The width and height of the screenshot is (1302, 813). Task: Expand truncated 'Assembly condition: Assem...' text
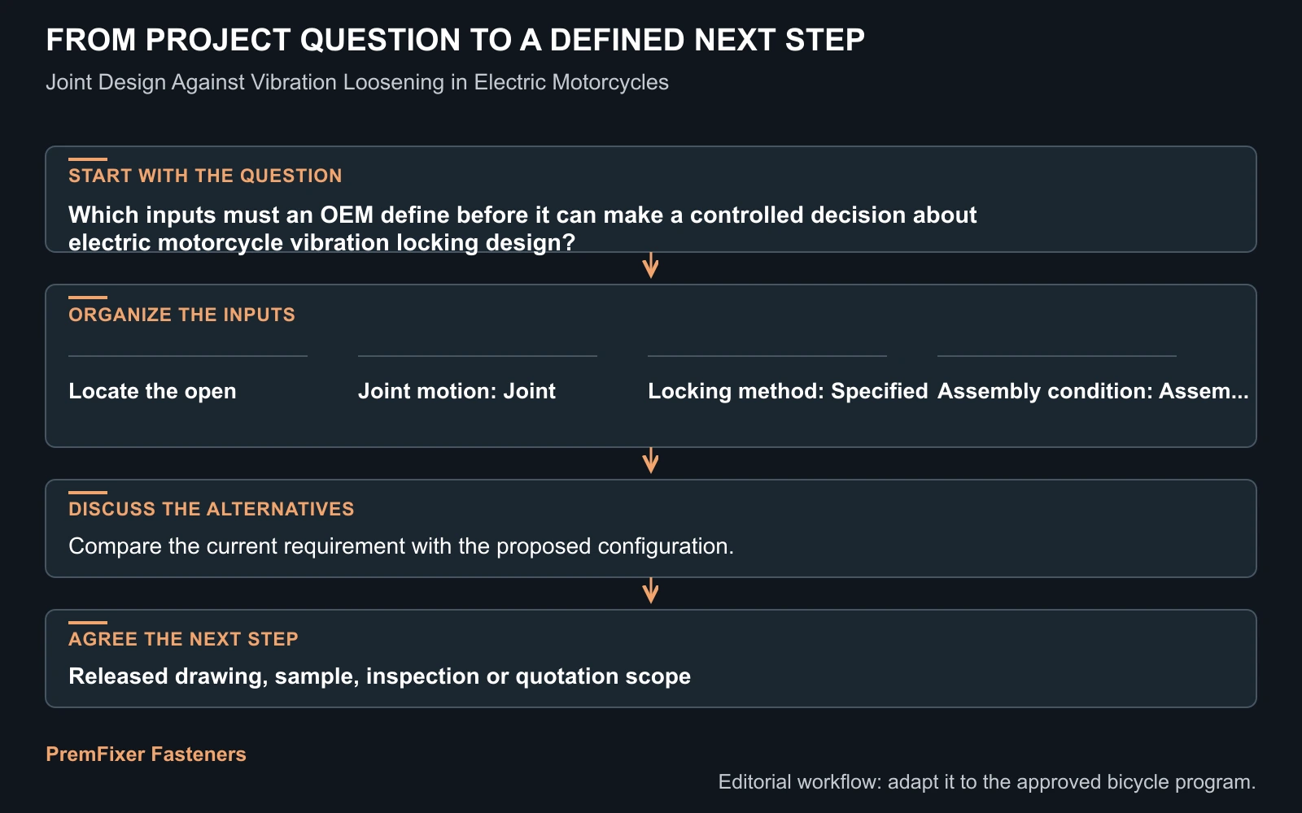pyautogui.click(x=1093, y=391)
